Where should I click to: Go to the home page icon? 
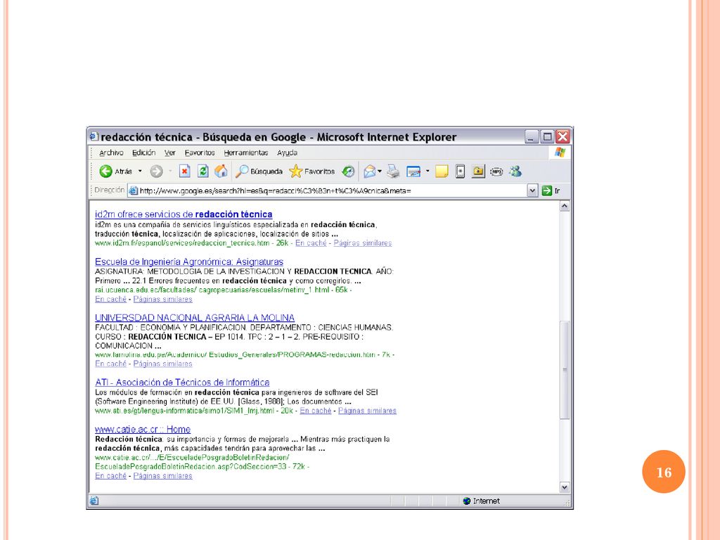[221, 172]
